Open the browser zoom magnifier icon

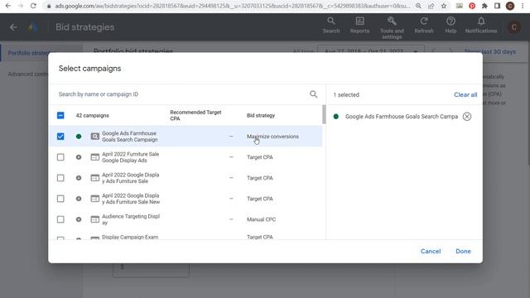pyautogui.click(x=418, y=6)
